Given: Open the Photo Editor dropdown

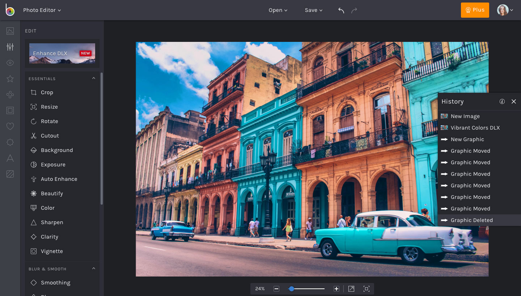Looking at the screenshot, I should pyautogui.click(x=42, y=10).
